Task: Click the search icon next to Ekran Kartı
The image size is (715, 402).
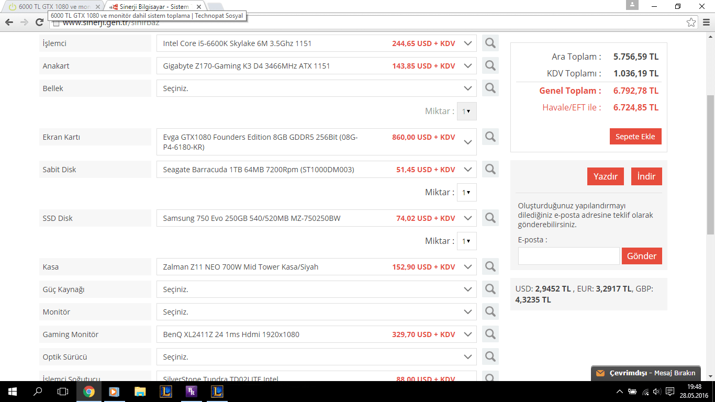Action: (x=490, y=137)
